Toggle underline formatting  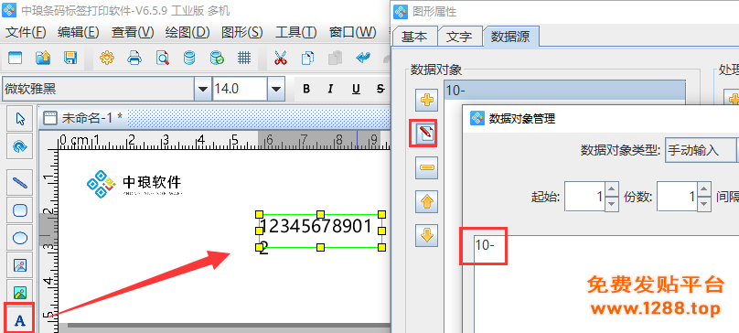coord(356,89)
